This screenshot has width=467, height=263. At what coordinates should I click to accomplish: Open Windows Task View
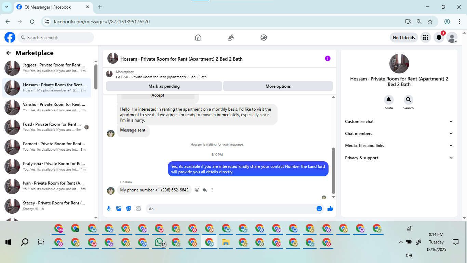click(x=41, y=242)
